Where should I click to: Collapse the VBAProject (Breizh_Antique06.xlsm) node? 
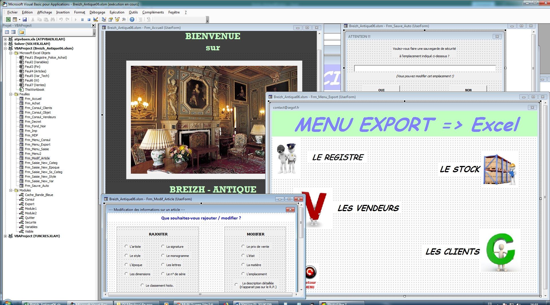[5, 48]
